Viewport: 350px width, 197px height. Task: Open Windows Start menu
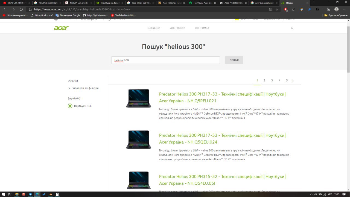(3, 194)
